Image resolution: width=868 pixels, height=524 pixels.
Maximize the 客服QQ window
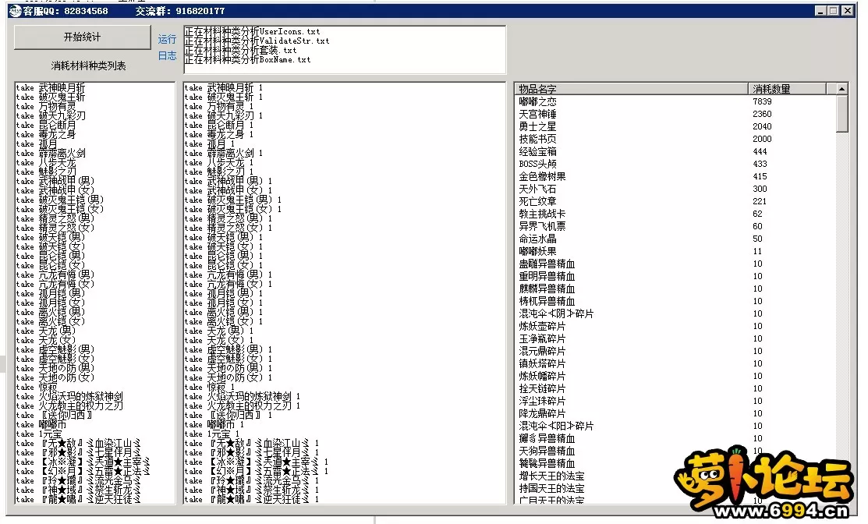pyautogui.click(x=834, y=10)
